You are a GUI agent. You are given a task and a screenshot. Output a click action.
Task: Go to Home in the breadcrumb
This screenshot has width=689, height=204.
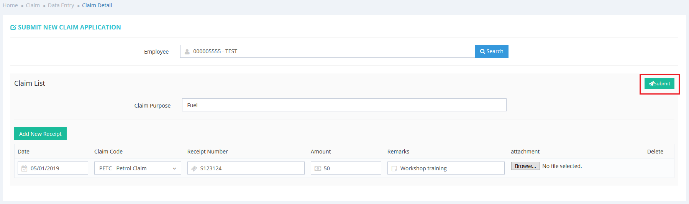pos(10,5)
